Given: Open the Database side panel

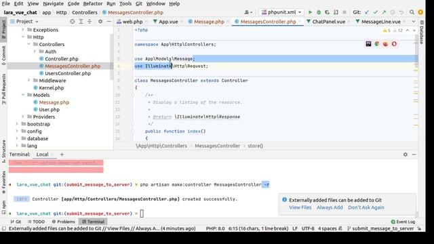Looking at the screenshot, I should 422,33.
